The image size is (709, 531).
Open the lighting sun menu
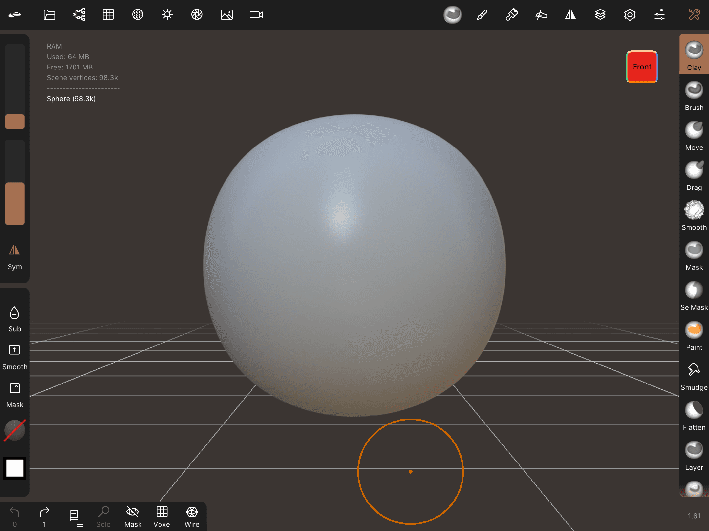[x=167, y=14]
